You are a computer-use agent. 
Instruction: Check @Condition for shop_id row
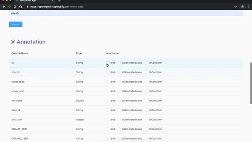coord(146,72)
